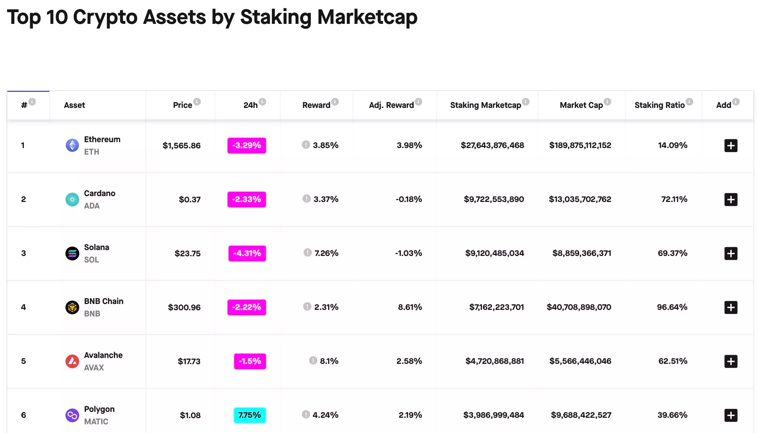Click the Reward column header
This screenshot has width=758, height=433.
[x=316, y=105]
